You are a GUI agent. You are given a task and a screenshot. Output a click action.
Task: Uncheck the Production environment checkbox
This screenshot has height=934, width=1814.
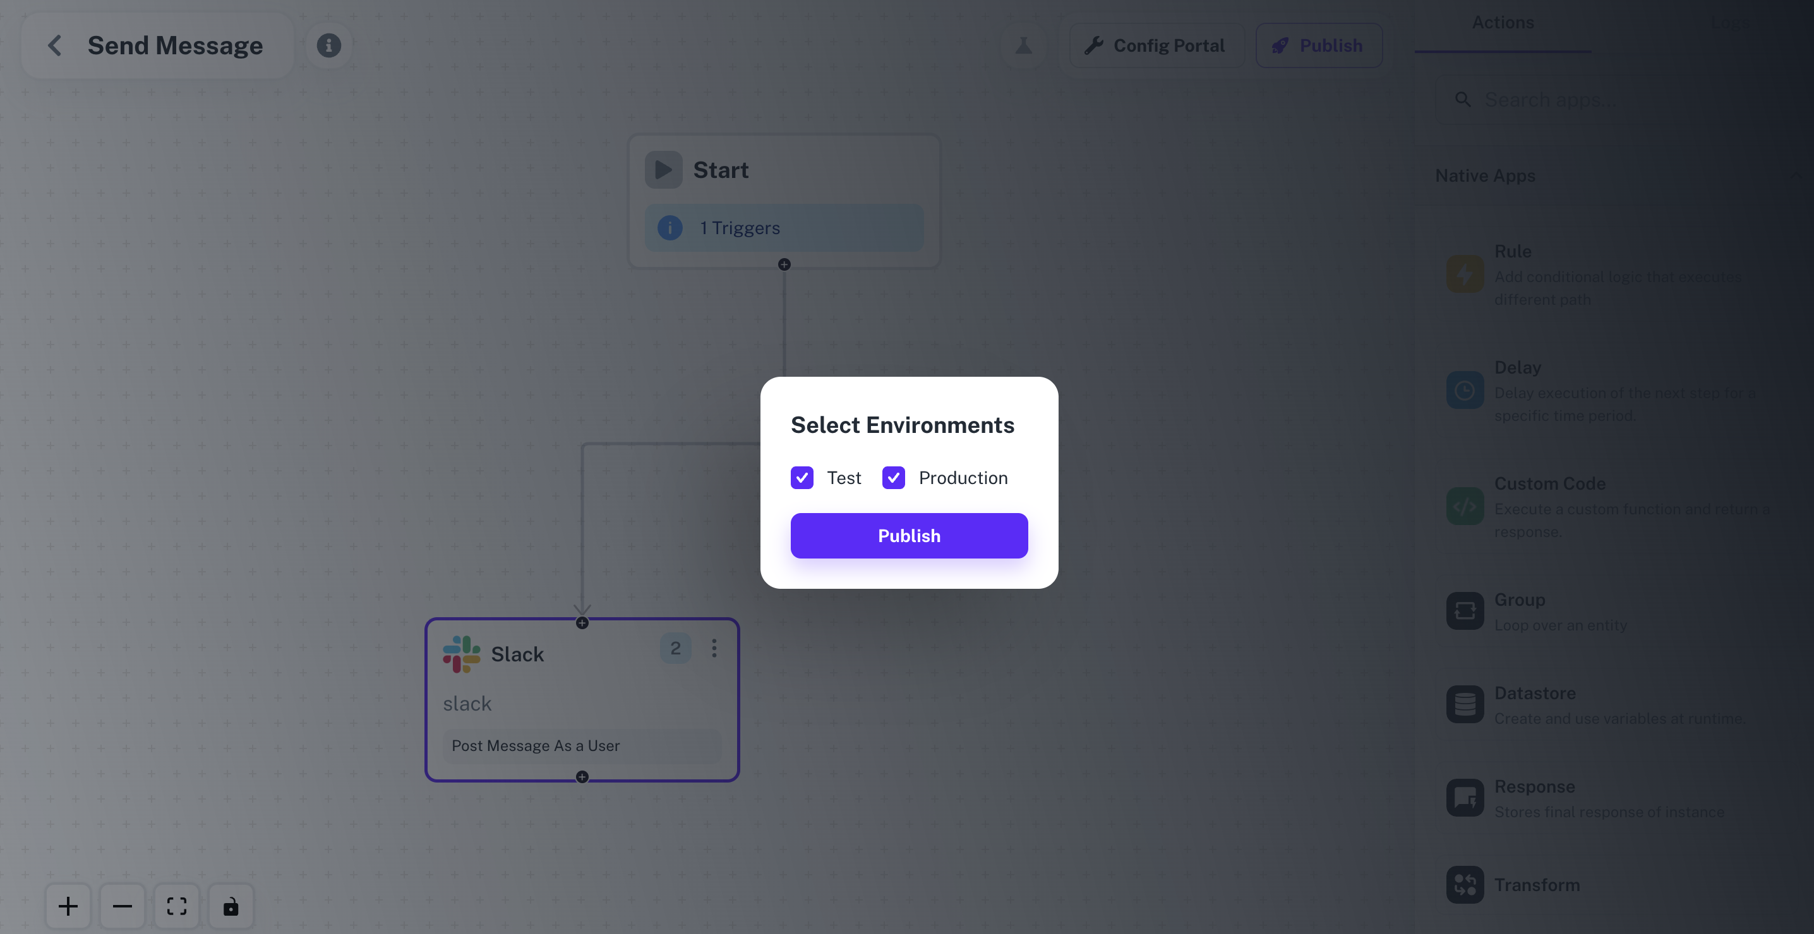point(893,477)
